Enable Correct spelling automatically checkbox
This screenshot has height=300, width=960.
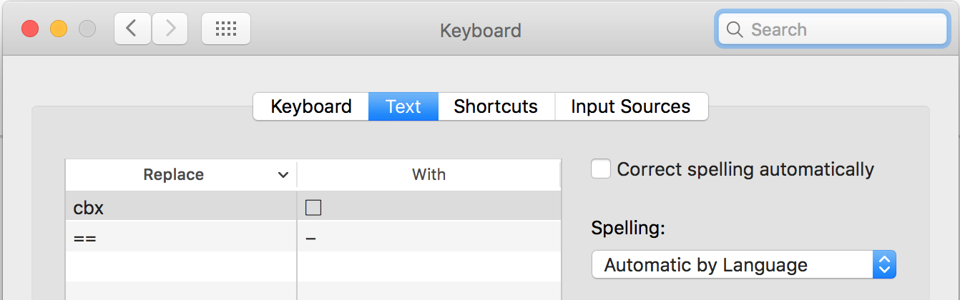601,169
